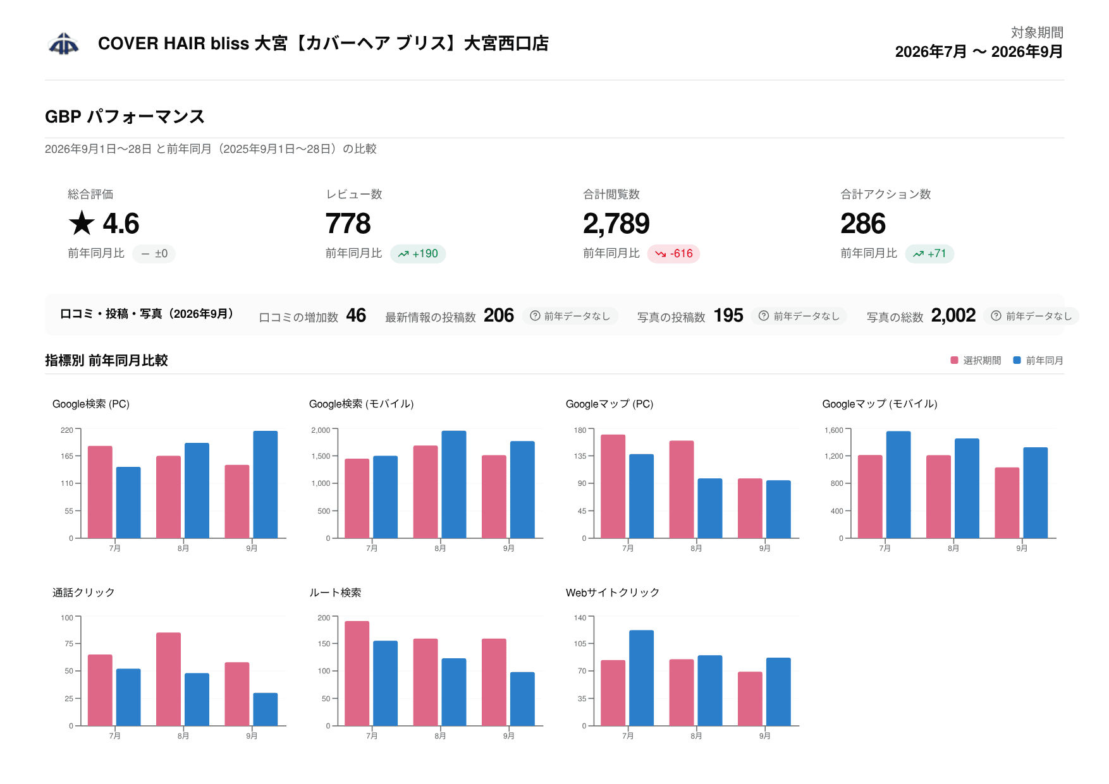Click the date range 2026年7月 〜 2026年9月
Screen dimensions: 1109x784
979,52
